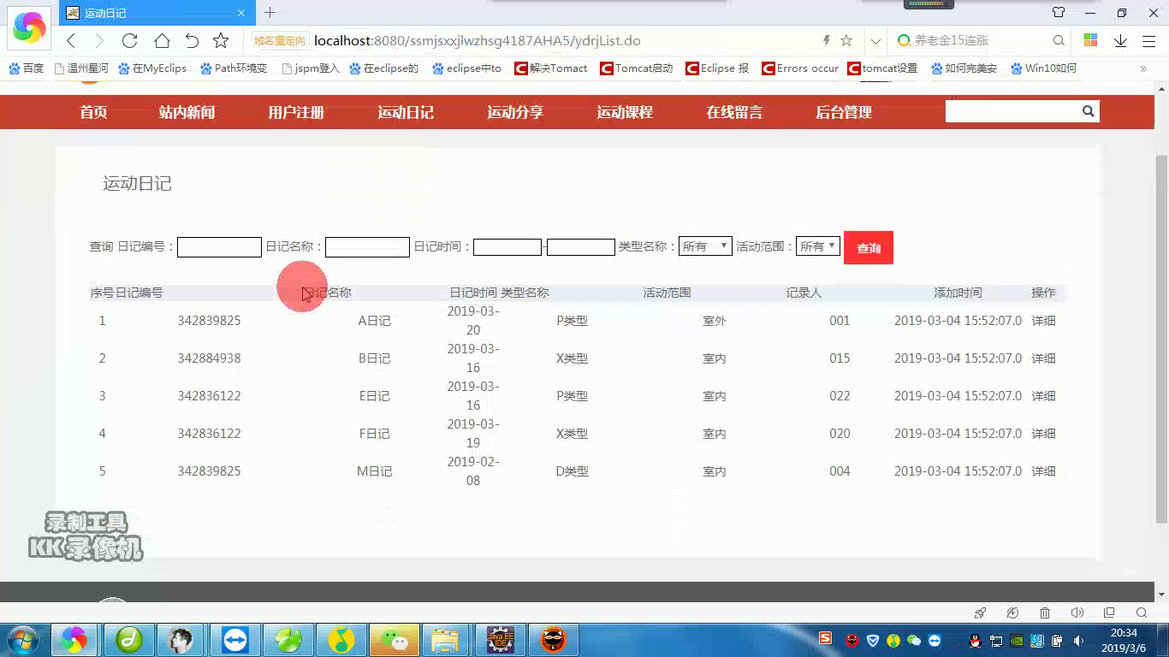Go back to the previous page

pyautogui.click(x=72, y=41)
